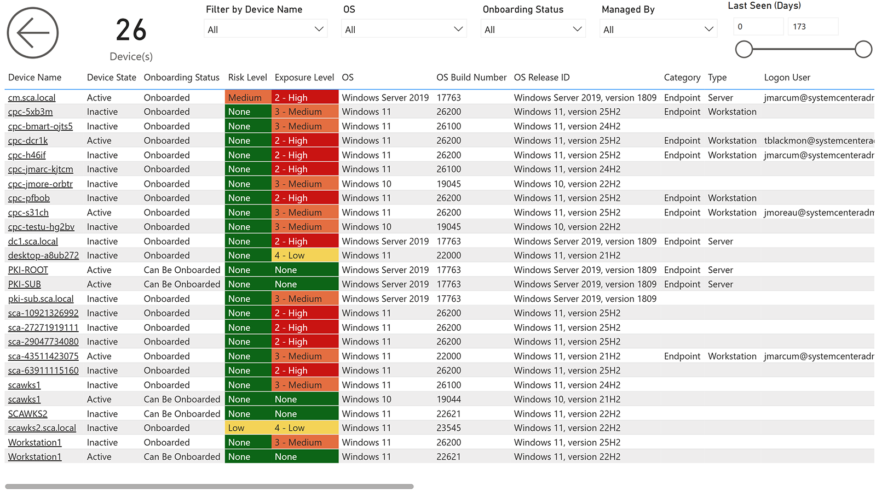Image resolution: width=876 pixels, height=492 pixels.
Task: Click the right handle of Last Seen slider
Action: pos(863,49)
